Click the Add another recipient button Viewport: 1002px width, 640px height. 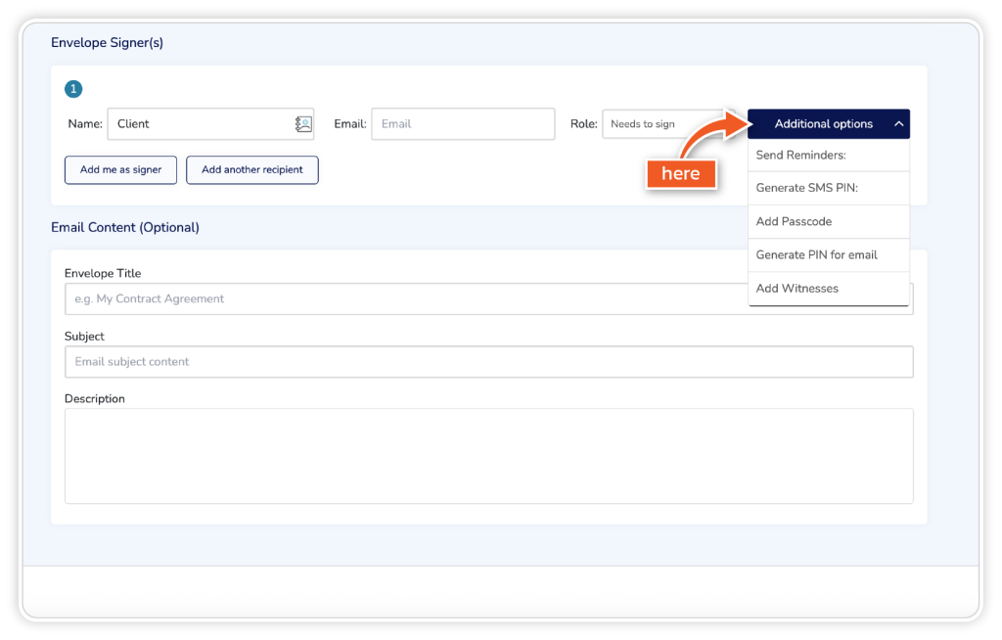tap(251, 169)
